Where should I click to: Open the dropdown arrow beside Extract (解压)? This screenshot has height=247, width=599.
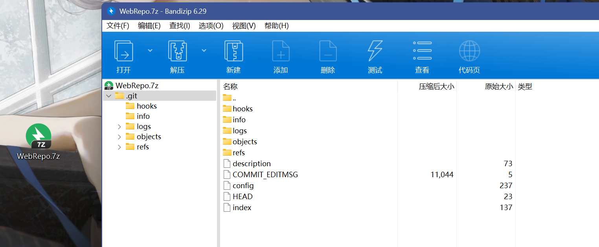coord(204,50)
